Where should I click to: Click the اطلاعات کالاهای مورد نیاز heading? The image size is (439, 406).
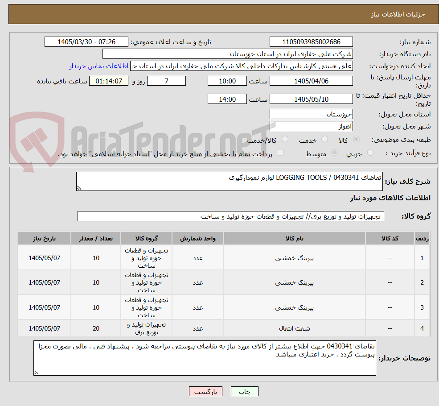[x=390, y=198]
